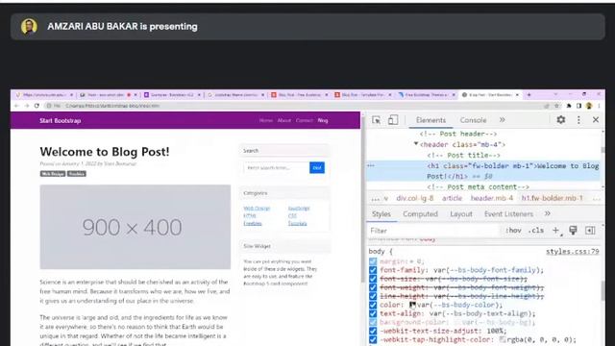615x346 pixels.
Task: Click the ellipsis beside the selected h1 row
Action: point(371,165)
